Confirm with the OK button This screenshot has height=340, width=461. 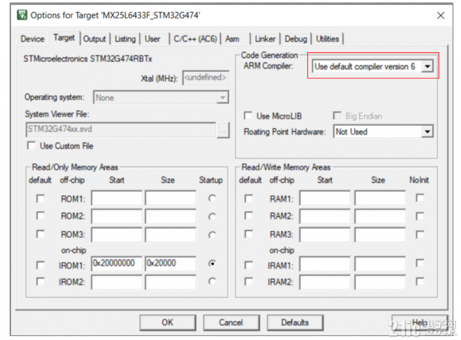pos(167,323)
